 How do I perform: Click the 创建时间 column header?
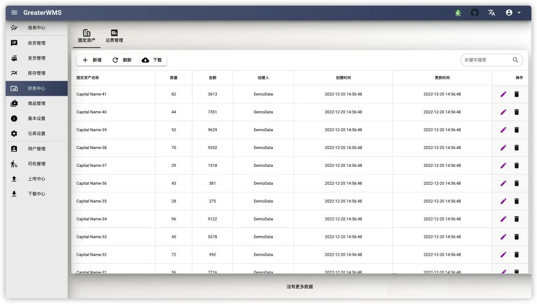(343, 77)
